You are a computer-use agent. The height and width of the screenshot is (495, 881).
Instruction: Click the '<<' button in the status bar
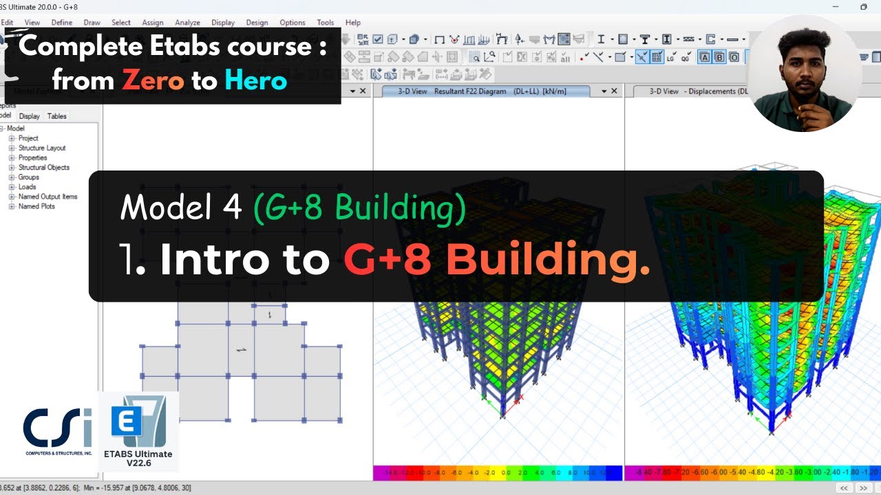click(844, 487)
